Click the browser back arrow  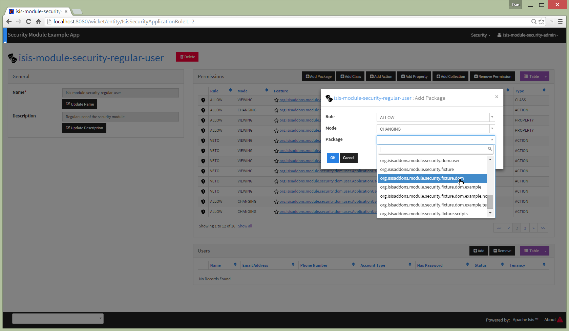pyautogui.click(x=9, y=21)
